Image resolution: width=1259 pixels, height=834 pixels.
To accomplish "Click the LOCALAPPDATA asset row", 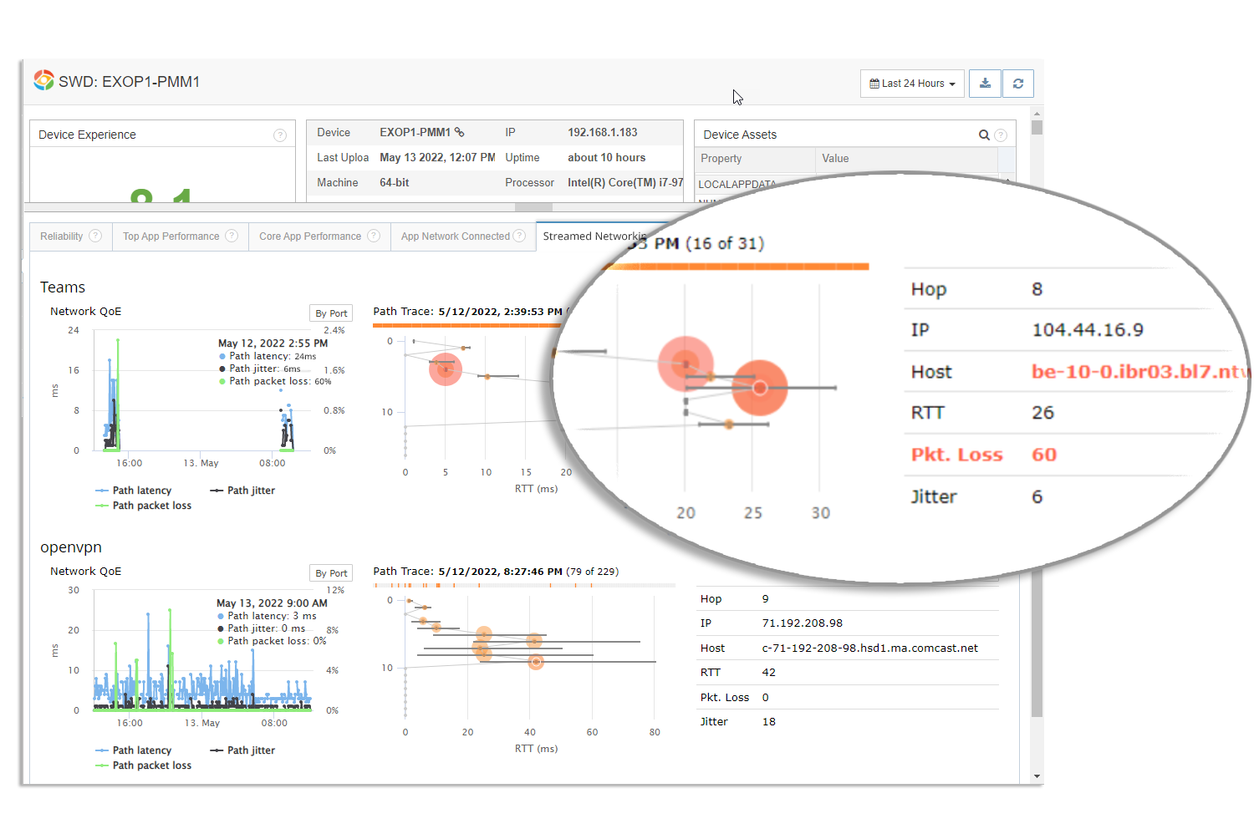I will (737, 185).
